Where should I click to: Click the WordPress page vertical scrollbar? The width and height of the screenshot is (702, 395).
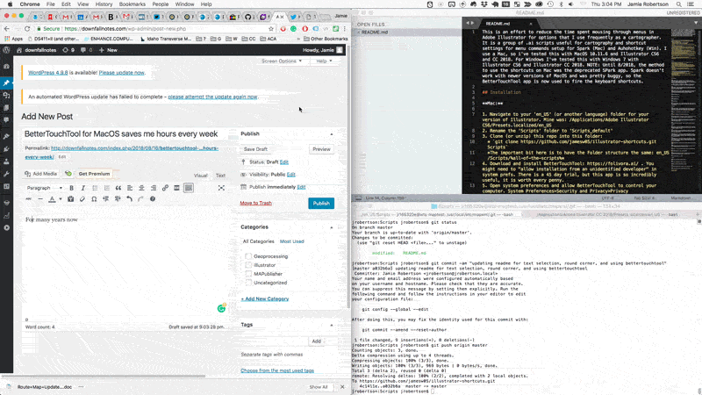coord(349,179)
